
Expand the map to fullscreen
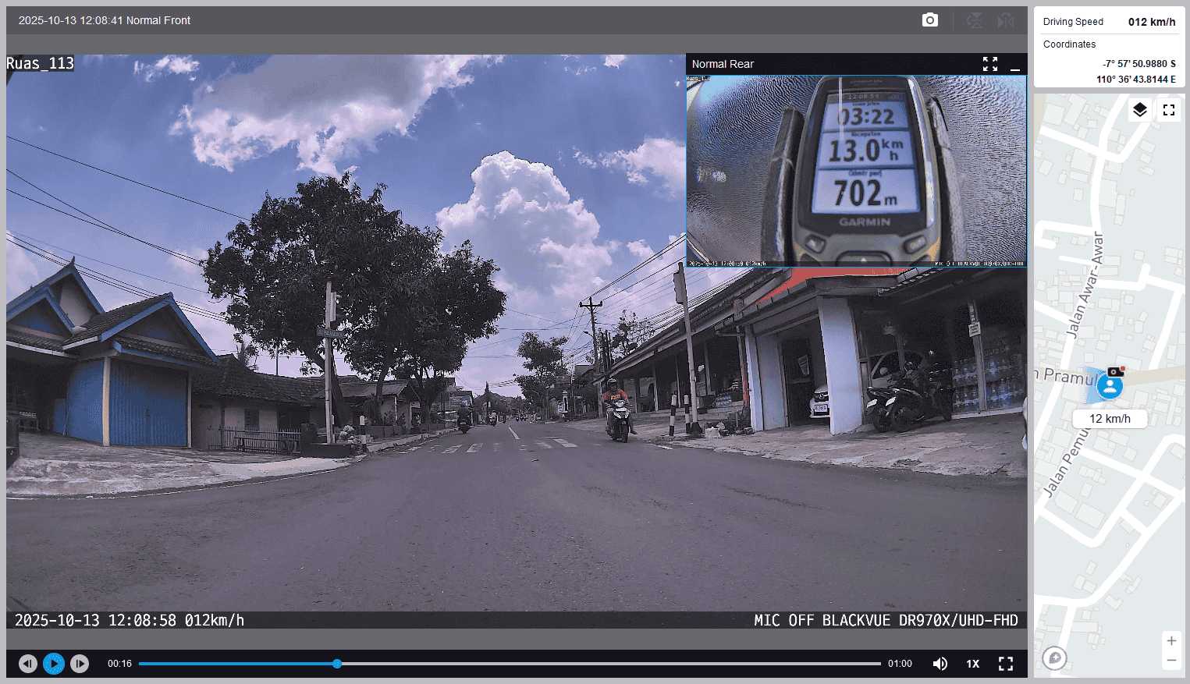coord(1169,110)
